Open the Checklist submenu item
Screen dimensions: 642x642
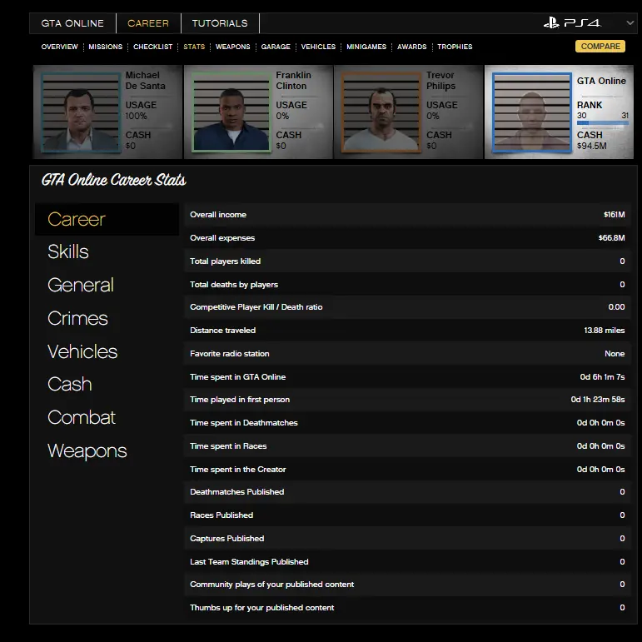click(153, 47)
